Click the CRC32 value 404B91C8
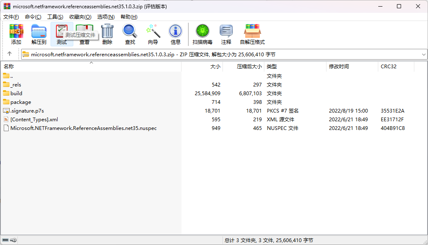Screen dimensions: 428x245 [393, 128]
